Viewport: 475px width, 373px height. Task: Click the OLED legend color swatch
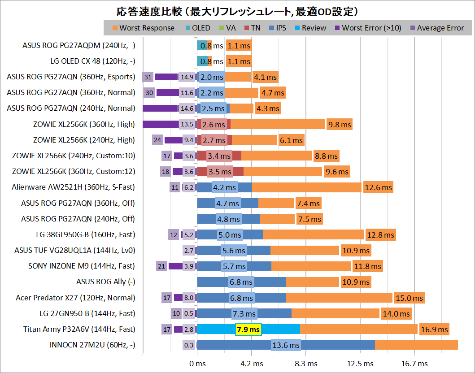click(188, 28)
